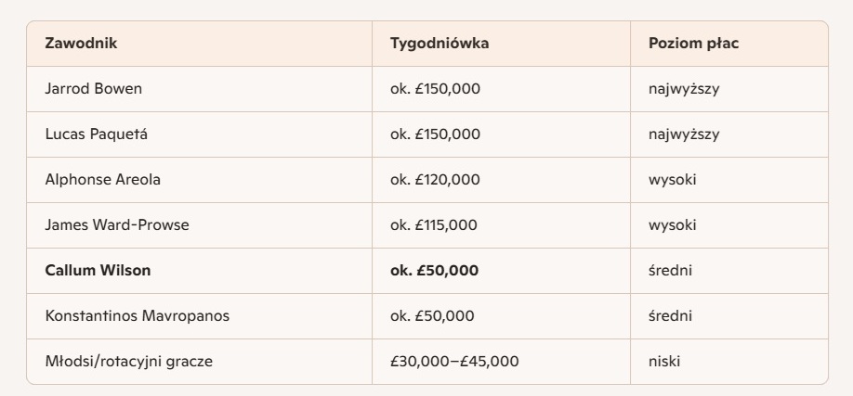Click najwyższy in the Lucas Paquetá row
This screenshot has width=853, height=396.
684,134
